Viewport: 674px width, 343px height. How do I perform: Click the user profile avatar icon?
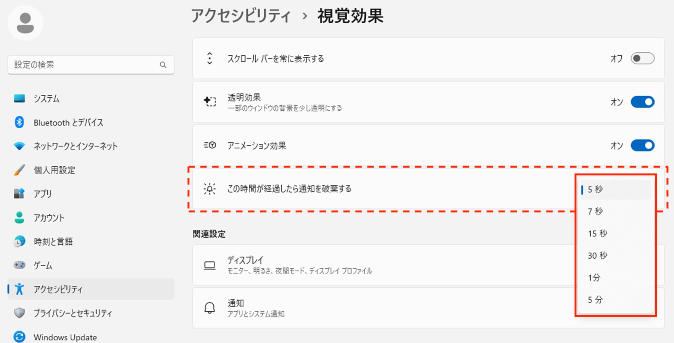click(x=25, y=23)
